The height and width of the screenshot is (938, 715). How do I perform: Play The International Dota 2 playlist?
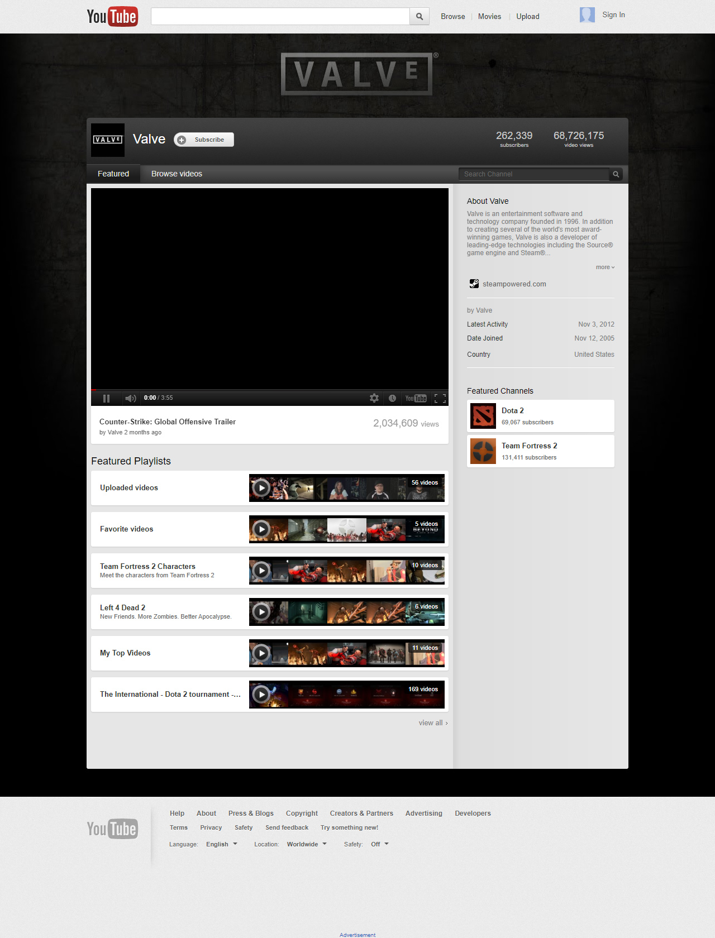pos(261,695)
